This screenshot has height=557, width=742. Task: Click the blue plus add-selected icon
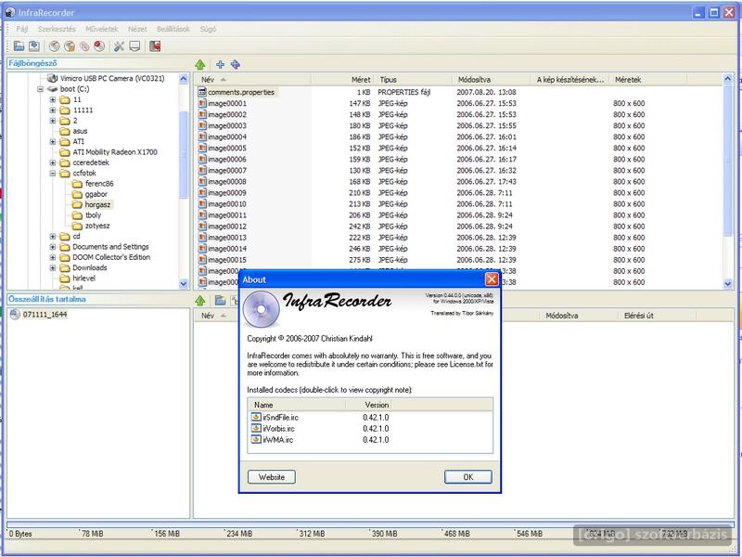(220, 64)
